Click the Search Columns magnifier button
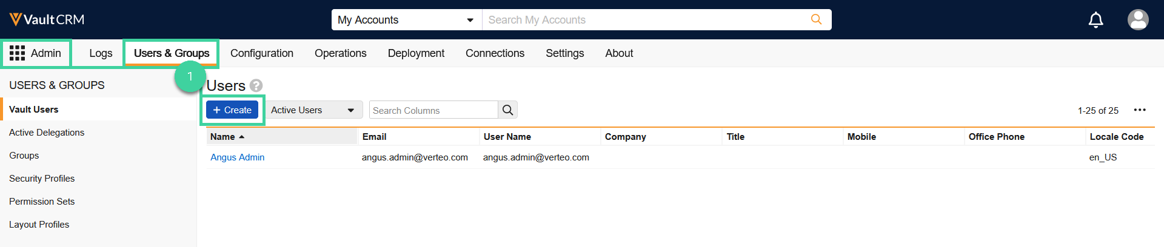 click(507, 110)
